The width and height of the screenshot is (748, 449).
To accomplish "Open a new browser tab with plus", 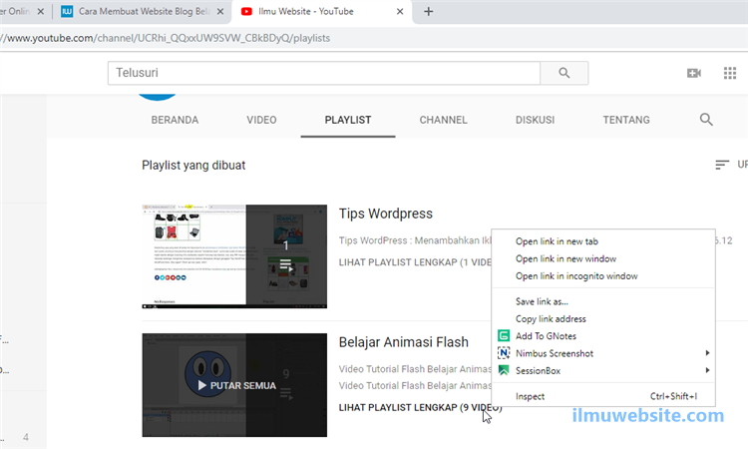I will click(429, 11).
